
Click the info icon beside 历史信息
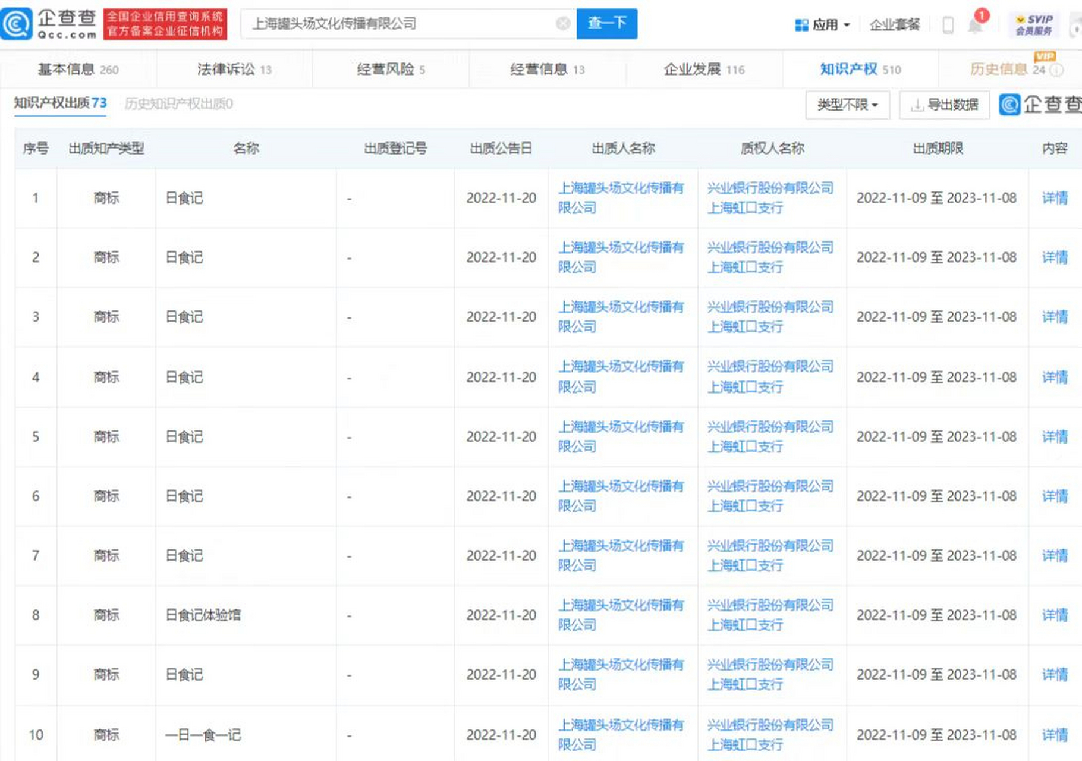point(1056,70)
